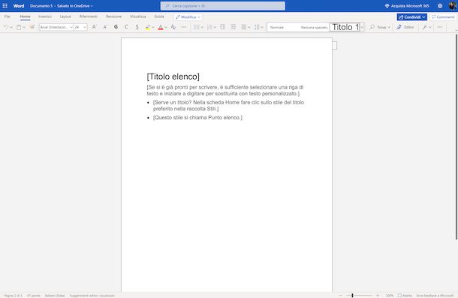Viewport: 458px width, 298px height.
Task: Click the settings gear icon
Action: click(440, 6)
